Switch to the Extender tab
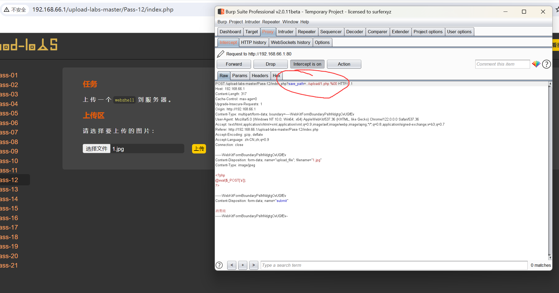The image size is (559, 293). 400,32
